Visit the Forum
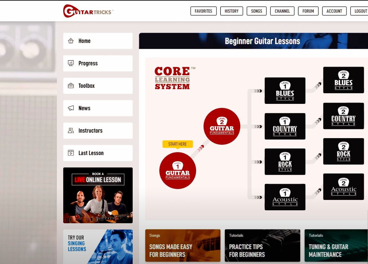The image size is (368, 264). point(308,11)
